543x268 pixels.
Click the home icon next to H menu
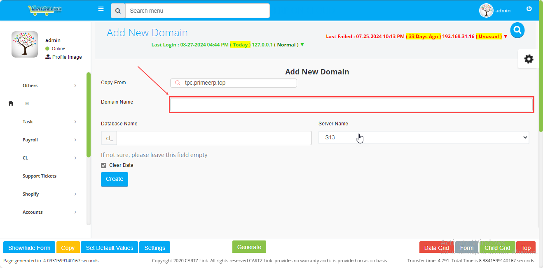(x=11, y=103)
